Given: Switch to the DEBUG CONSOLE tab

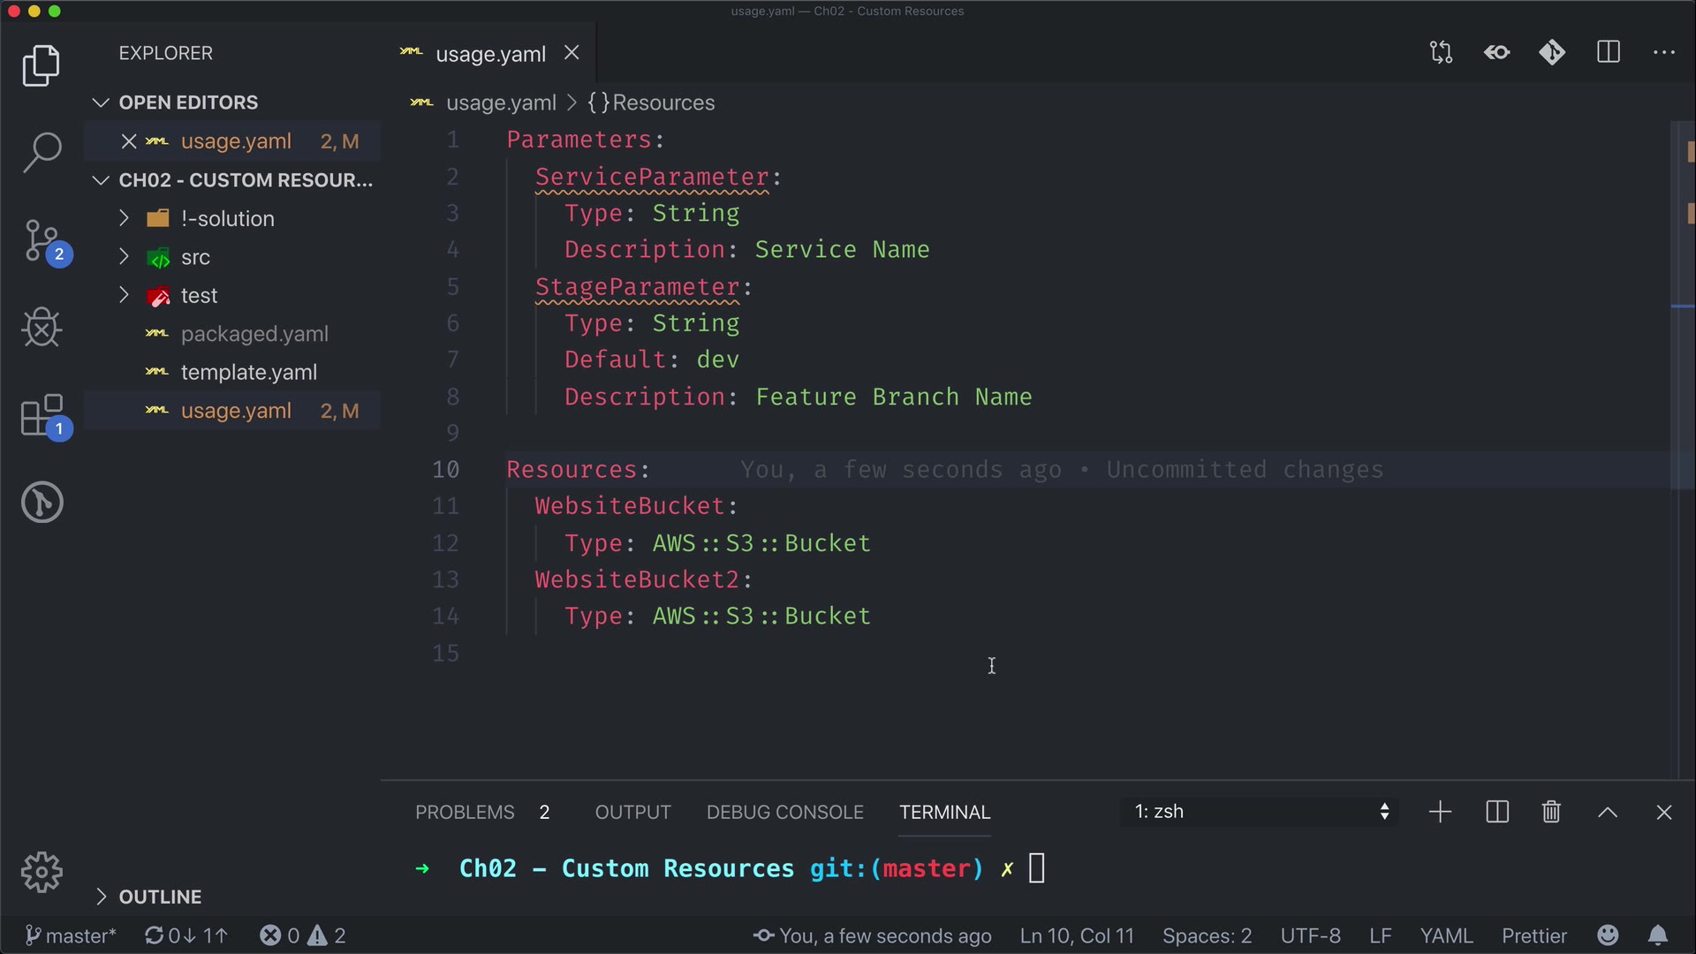Looking at the screenshot, I should (784, 812).
